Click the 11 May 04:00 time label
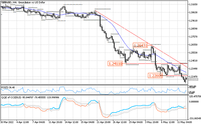Viewport: 201px width, 125px height. tap(184, 122)
